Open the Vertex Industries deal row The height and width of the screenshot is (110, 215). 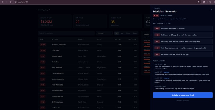[x=88, y=79]
